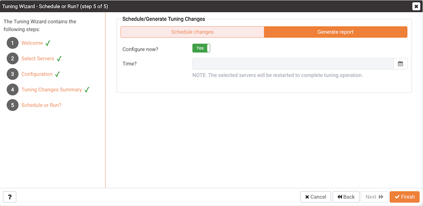Click the 'Configure now?' label
This screenshot has width=423, height=206.
(x=141, y=49)
